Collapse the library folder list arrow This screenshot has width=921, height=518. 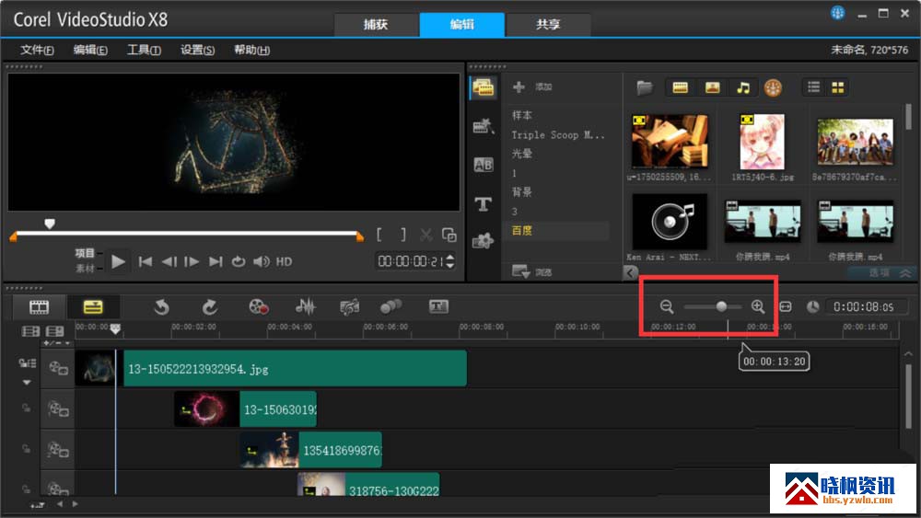coord(630,272)
